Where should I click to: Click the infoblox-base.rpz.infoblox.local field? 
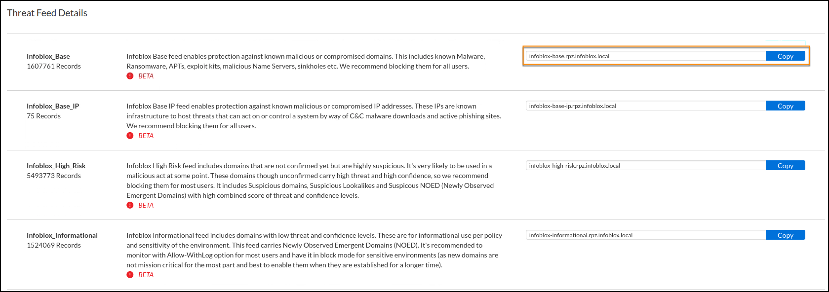tap(646, 56)
